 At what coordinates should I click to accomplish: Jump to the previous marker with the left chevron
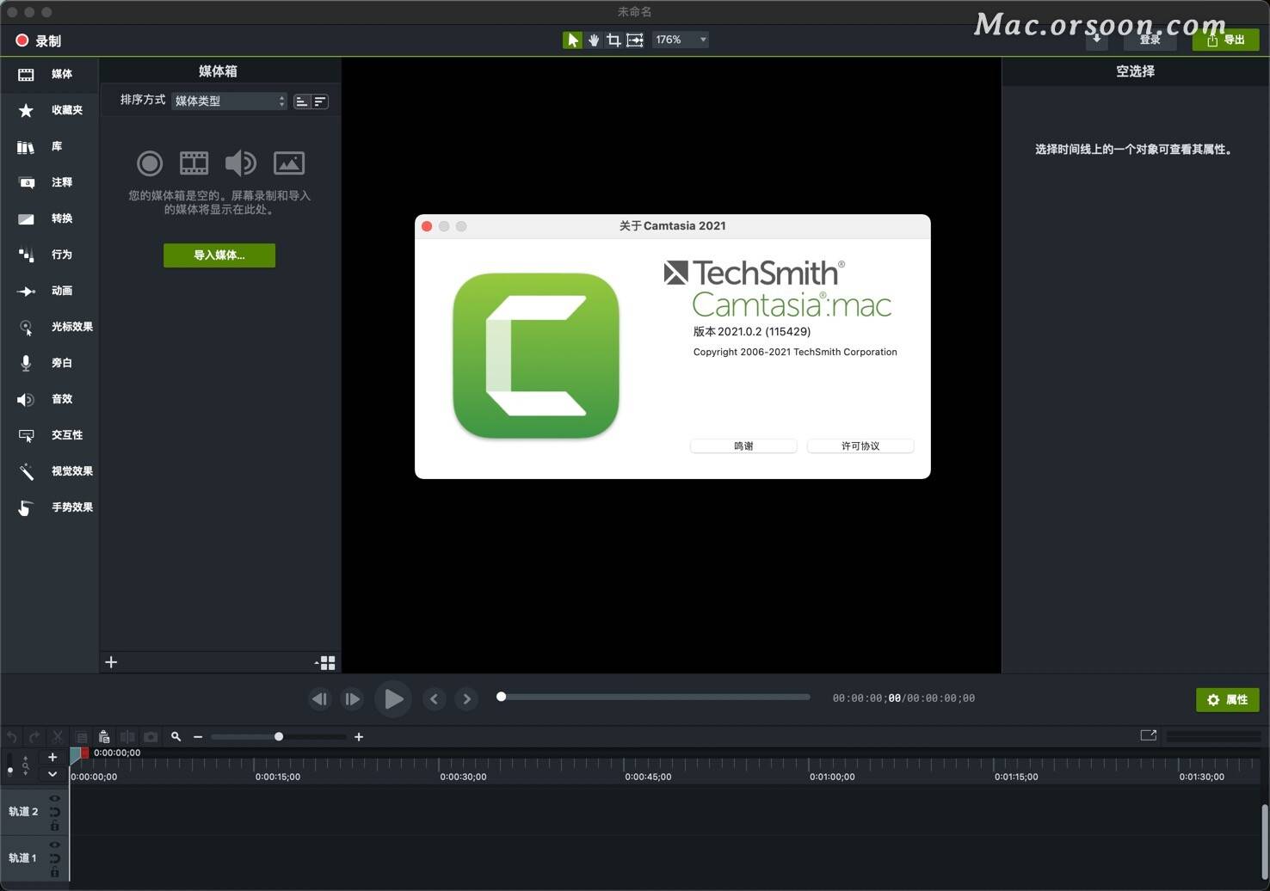[434, 699]
